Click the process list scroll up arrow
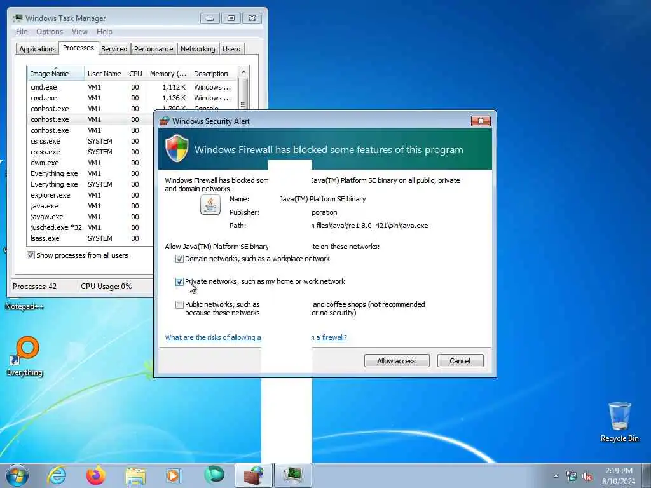The height and width of the screenshot is (488, 651). click(243, 72)
